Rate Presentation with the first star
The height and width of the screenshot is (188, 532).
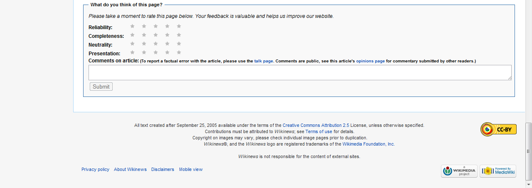click(133, 52)
